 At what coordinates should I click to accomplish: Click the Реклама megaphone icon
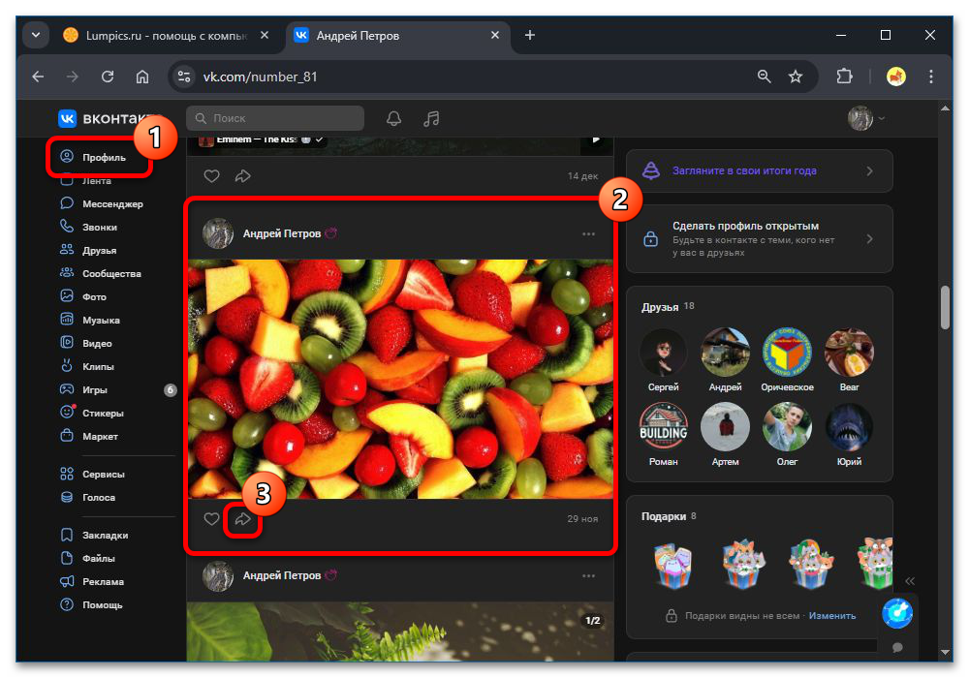(x=67, y=582)
